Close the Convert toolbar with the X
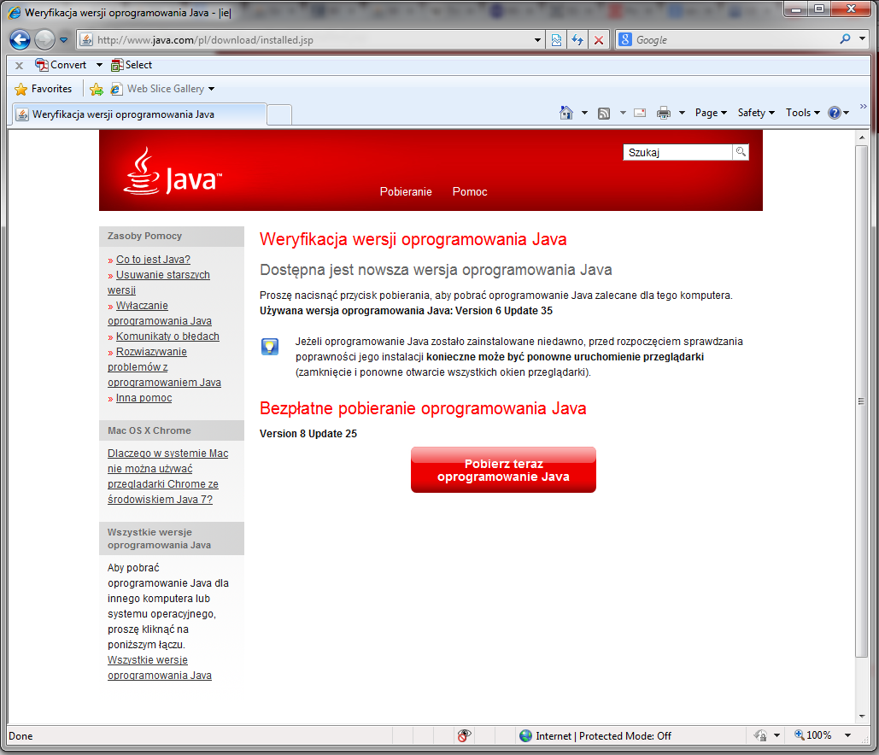 (x=19, y=66)
